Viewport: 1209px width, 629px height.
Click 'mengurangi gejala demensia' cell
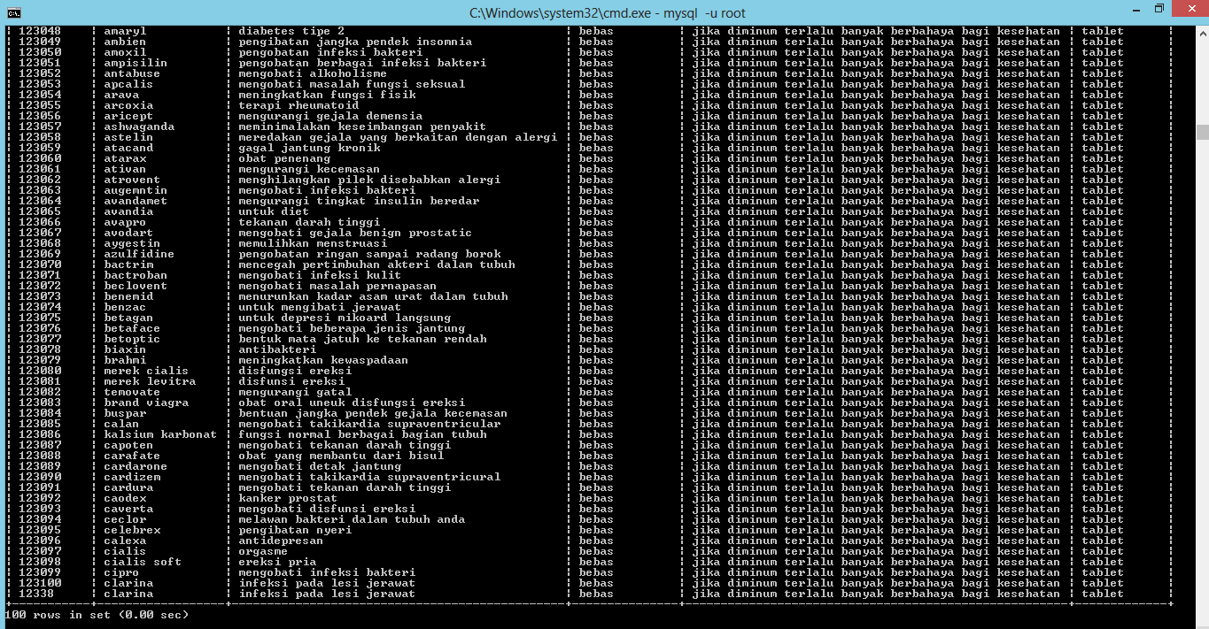[330, 116]
